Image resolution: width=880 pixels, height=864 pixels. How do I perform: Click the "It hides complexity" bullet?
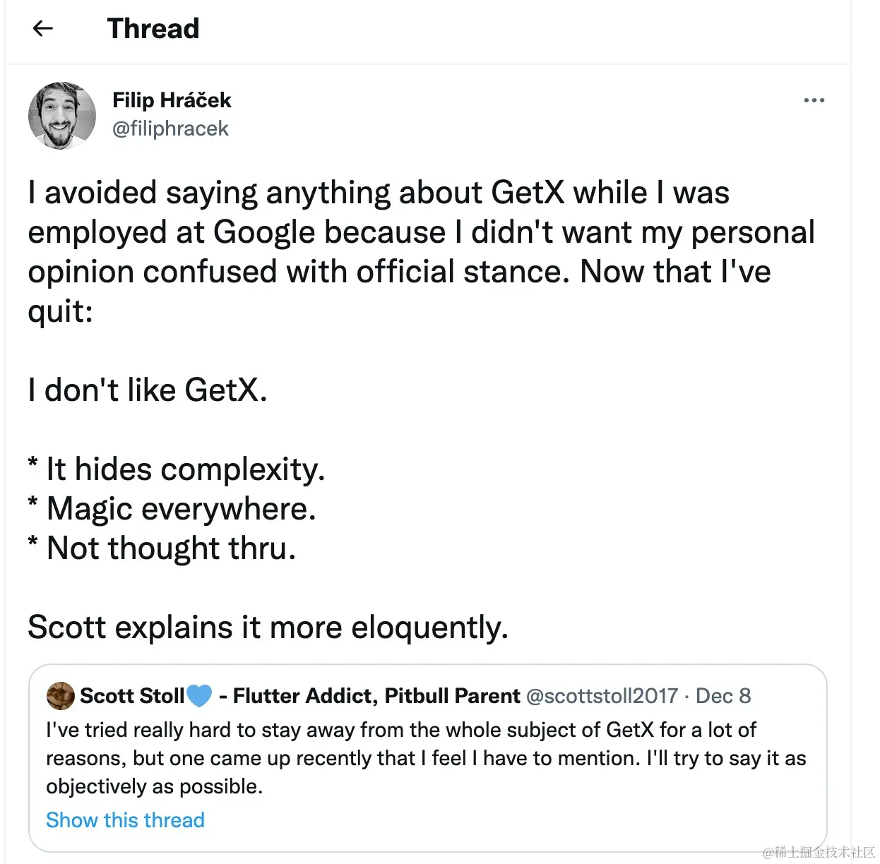[x=184, y=469]
